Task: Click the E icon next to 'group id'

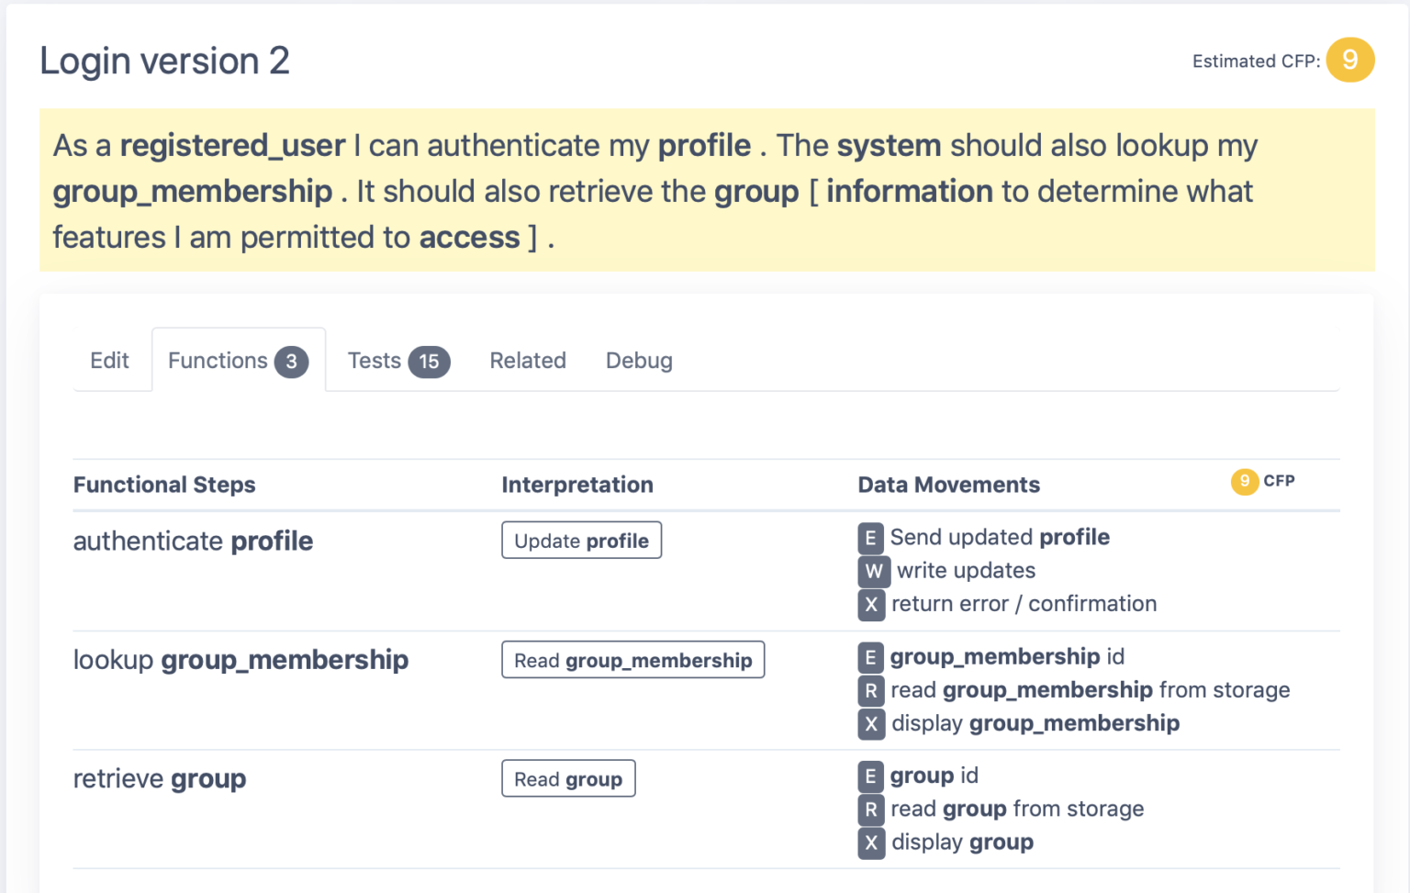Action: [870, 776]
